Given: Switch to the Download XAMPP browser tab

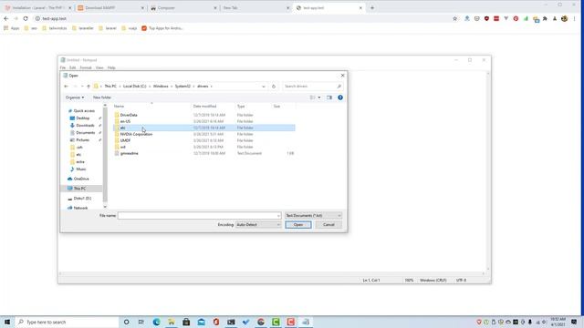Looking at the screenshot, I should pyautogui.click(x=110, y=8).
